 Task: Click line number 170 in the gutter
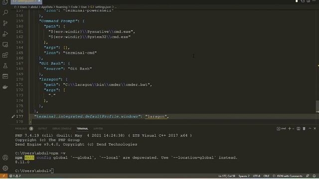pos(19,79)
